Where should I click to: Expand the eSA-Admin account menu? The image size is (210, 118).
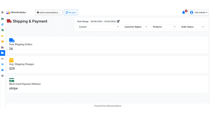tap(199, 12)
